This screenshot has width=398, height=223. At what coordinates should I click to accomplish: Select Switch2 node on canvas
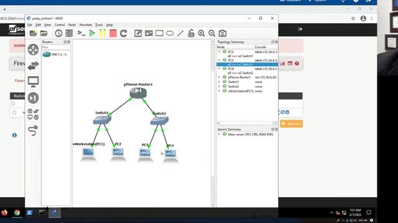159,121
